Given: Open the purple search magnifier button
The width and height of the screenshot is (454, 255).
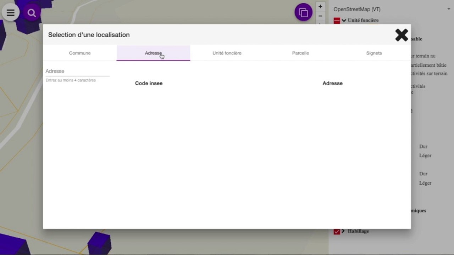Looking at the screenshot, I should pyautogui.click(x=32, y=13).
